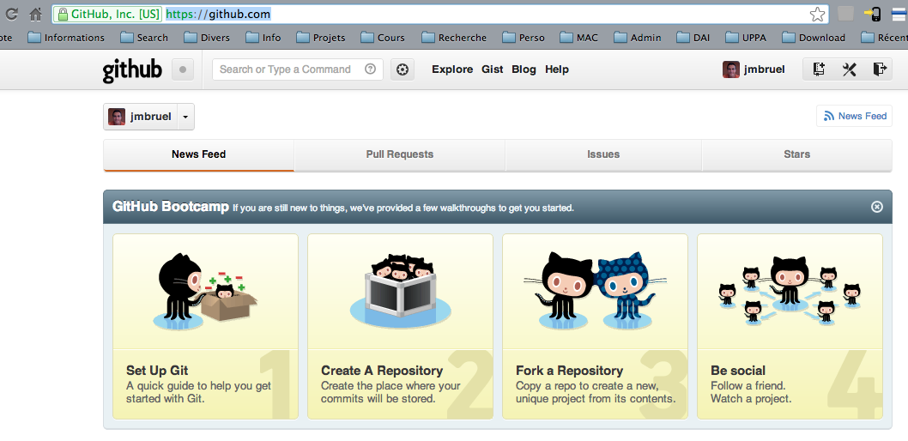The height and width of the screenshot is (441, 908).
Task: Click the GitHub Bootcamp banner title
Action: pyautogui.click(x=170, y=207)
